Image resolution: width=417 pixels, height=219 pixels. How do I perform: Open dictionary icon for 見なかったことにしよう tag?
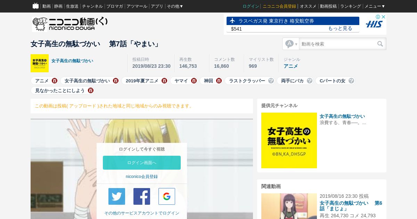[91, 90]
